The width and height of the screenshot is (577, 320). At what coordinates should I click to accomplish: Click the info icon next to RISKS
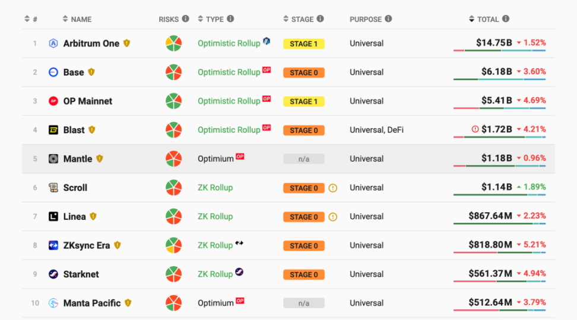pyautogui.click(x=186, y=19)
